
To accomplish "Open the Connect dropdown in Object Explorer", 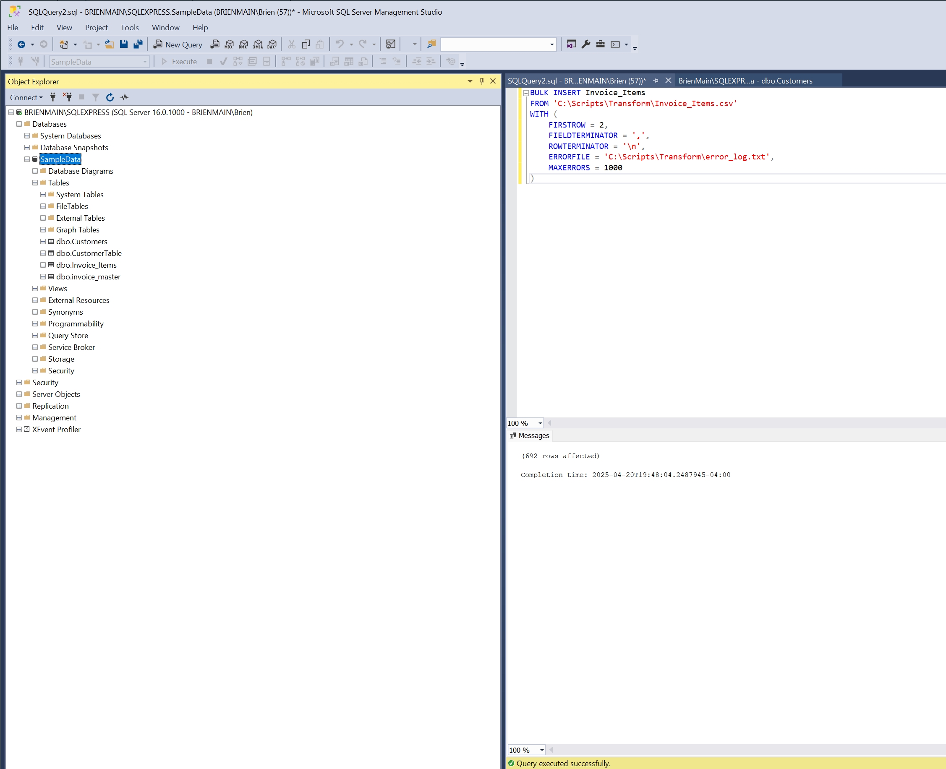I will [x=25, y=97].
